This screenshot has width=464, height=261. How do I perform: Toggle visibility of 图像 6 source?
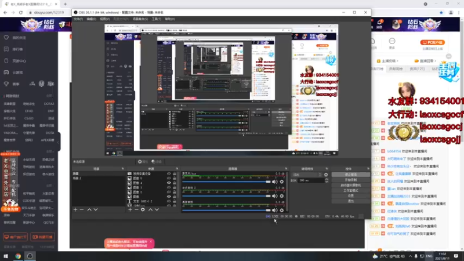tap(169, 178)
